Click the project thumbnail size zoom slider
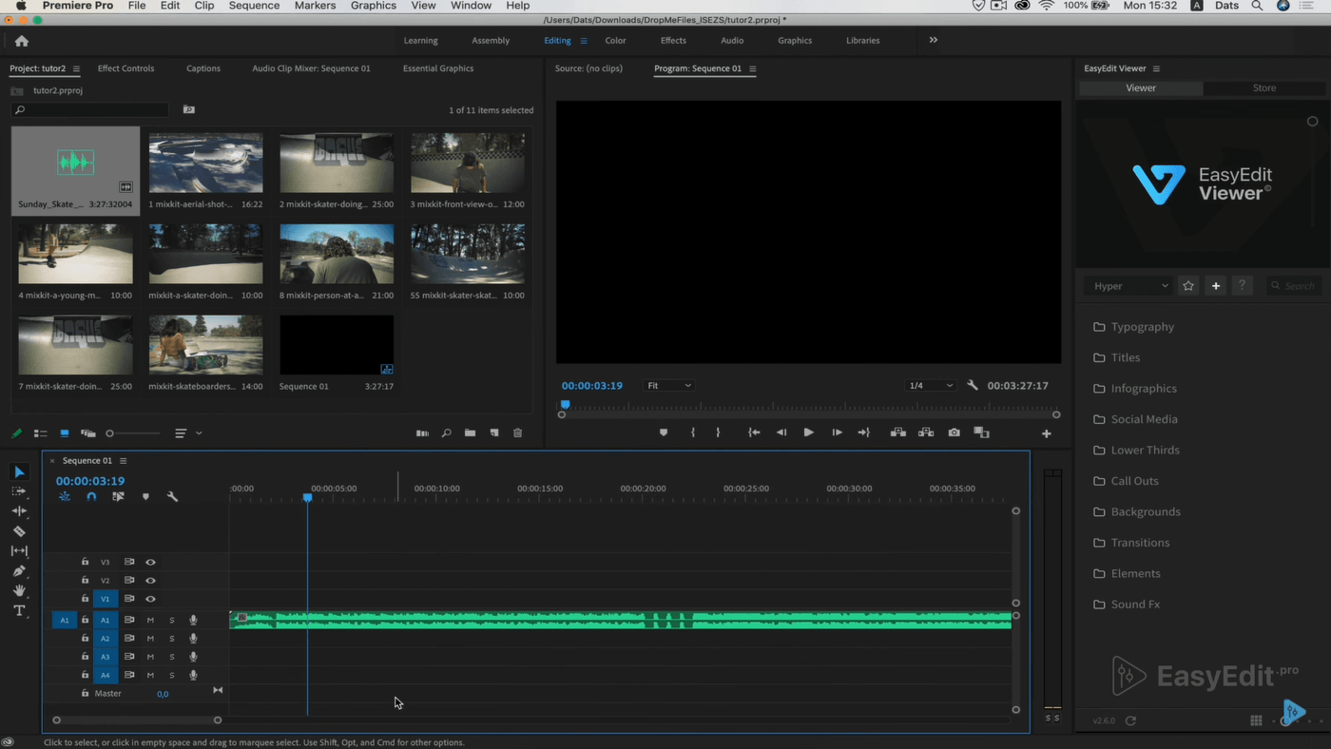This screenshot has width=1331, height=749. (x=132, y=433)
